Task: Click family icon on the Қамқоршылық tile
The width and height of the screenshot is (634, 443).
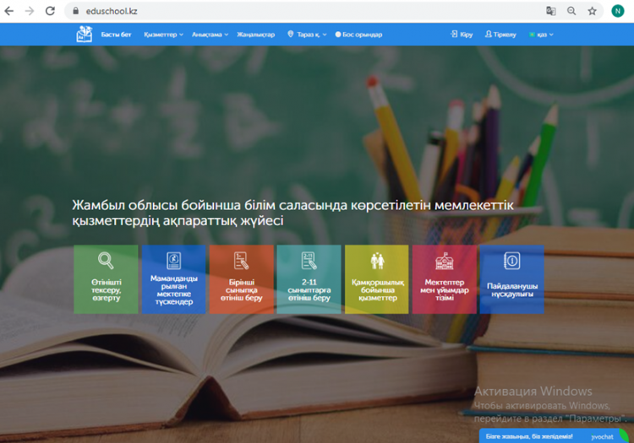Action: (377, 261)
